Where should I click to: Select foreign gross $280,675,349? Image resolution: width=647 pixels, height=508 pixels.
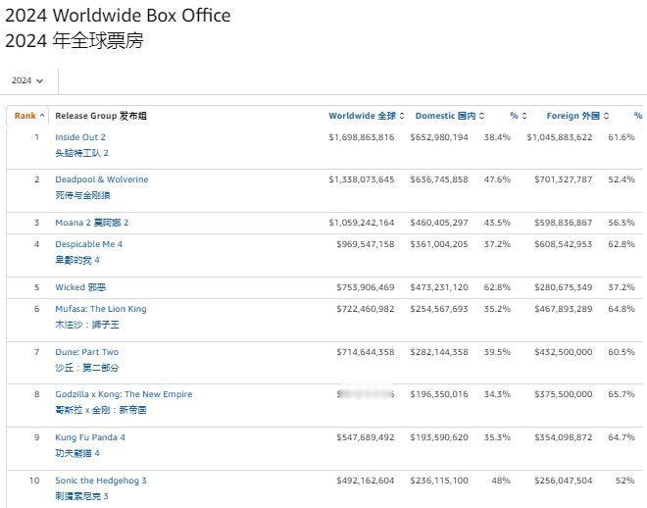click(x=564, y=286)
